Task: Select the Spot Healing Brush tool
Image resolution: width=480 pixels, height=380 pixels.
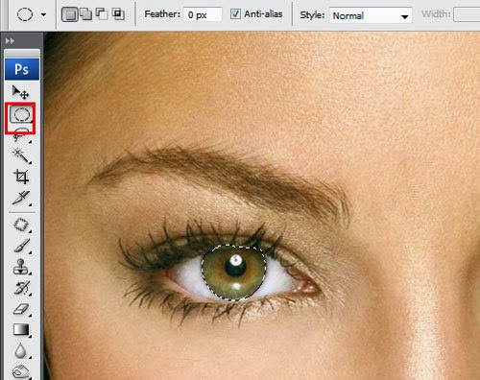Action: pyautogui.click(x=21, y=225)
